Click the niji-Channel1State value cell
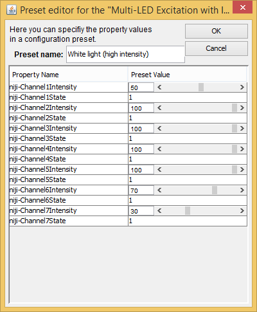The width and height of the screenshot is (257, 312). 188,98
